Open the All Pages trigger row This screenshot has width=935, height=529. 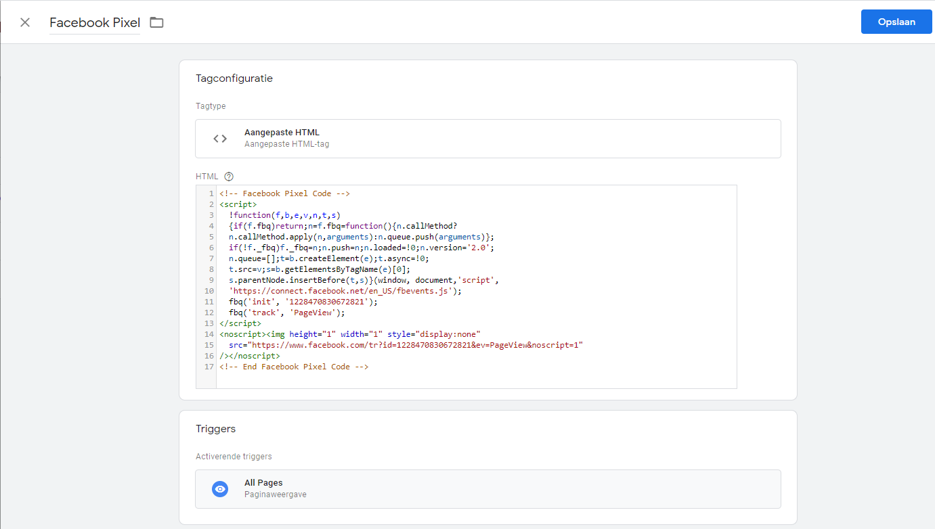click(x=487, y=489)
